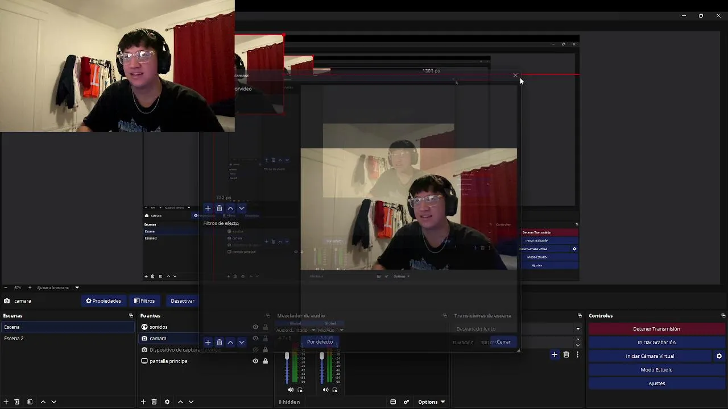Mute the desktop audio channel
This screenshot has height=409, width=728.
coord(291,390)
